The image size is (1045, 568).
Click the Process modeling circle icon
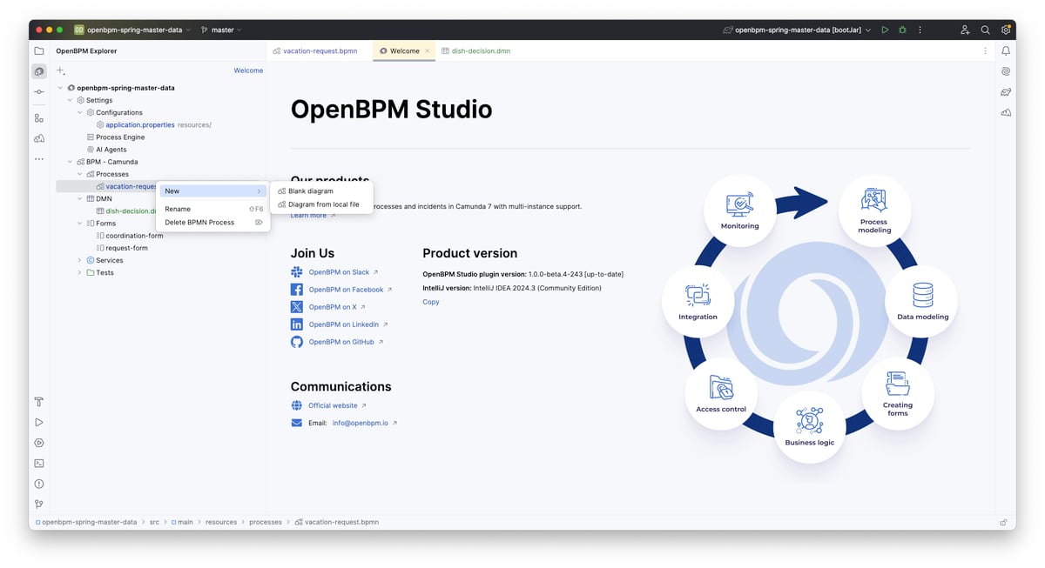pyautogui.click(x=873, y=209)
